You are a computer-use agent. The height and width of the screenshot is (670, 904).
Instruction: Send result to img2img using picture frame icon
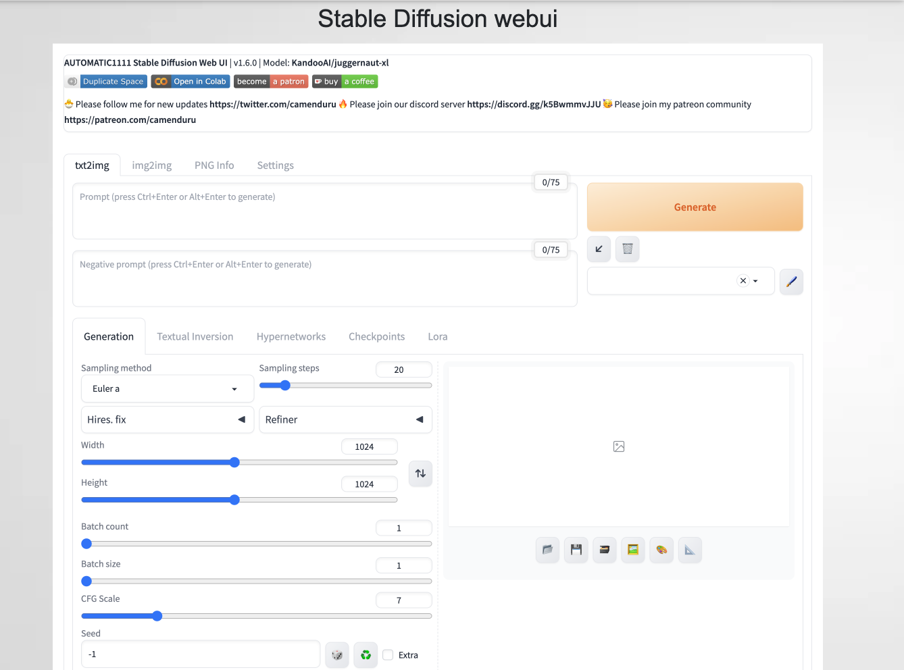(632, 550)
